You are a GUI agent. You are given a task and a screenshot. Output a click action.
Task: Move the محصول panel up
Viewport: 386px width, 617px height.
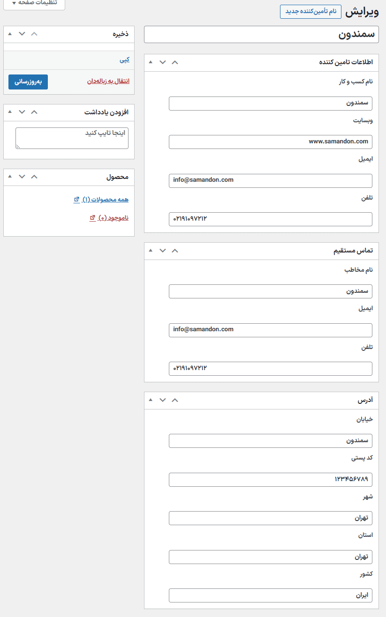pos(34,177)
